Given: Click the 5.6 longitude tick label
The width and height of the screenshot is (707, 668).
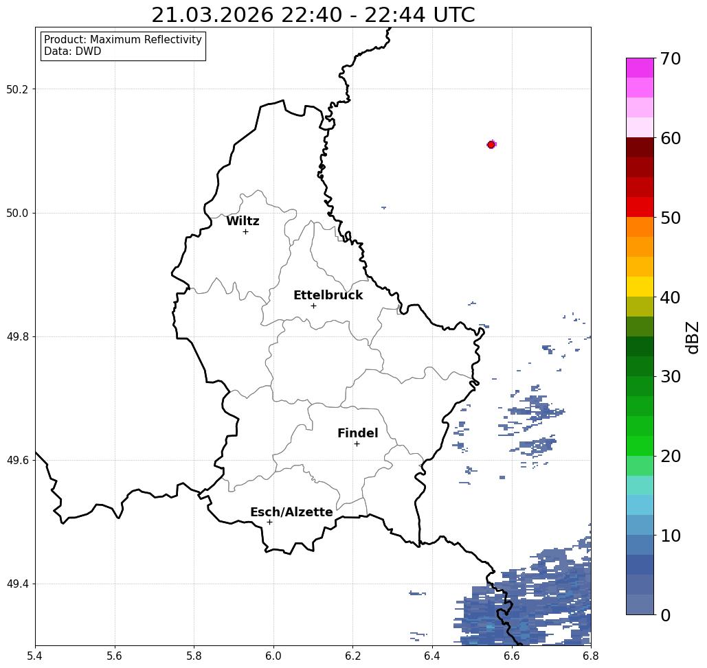Looking at the screenshot, I should 115,656.
